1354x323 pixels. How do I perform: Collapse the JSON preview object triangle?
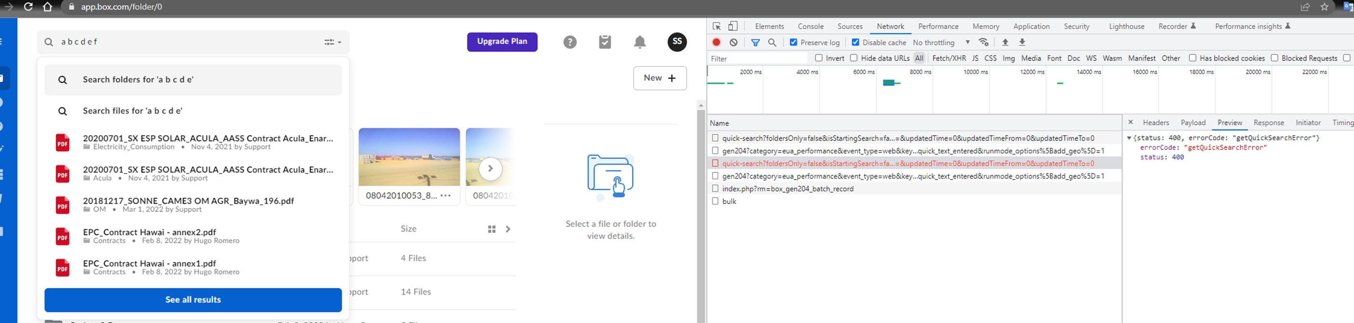click(x=1129, y=138)
